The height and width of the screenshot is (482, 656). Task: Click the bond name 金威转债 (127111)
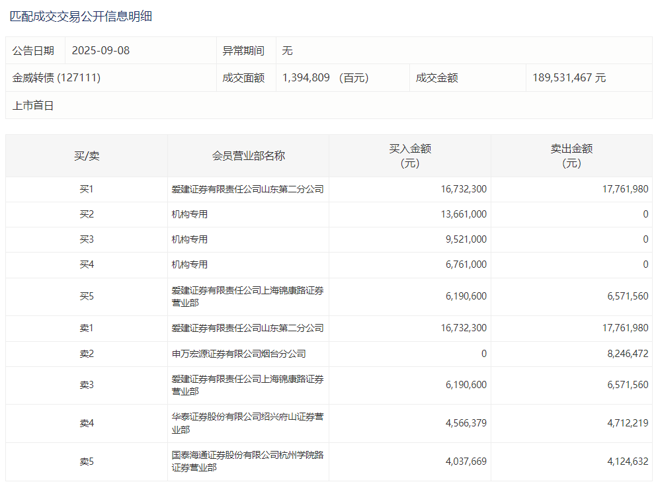56,78
